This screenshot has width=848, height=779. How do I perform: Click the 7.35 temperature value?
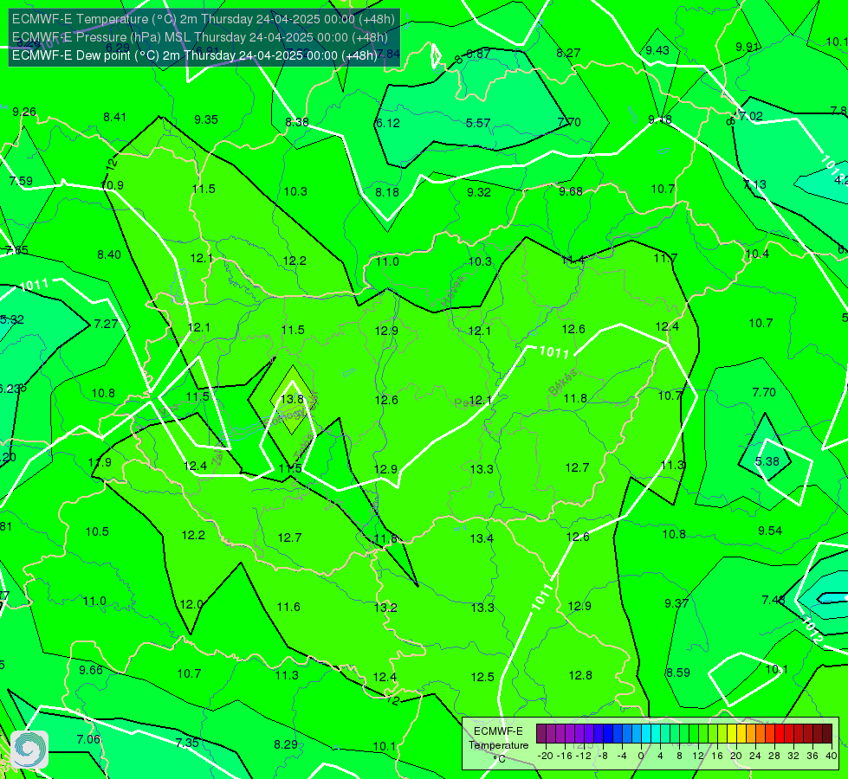point(187,744)
